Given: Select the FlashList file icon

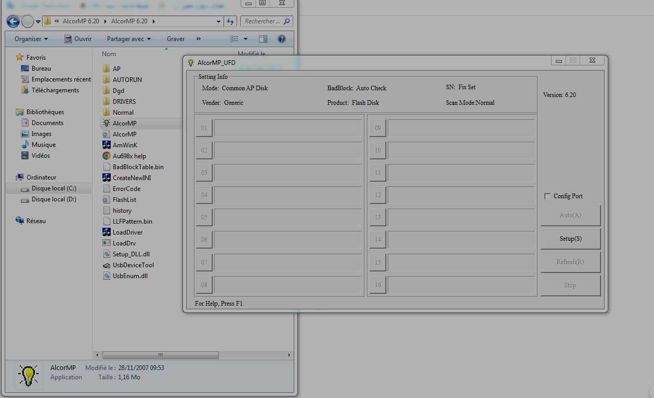Looking at the screenshot, I should coord(107,199).
